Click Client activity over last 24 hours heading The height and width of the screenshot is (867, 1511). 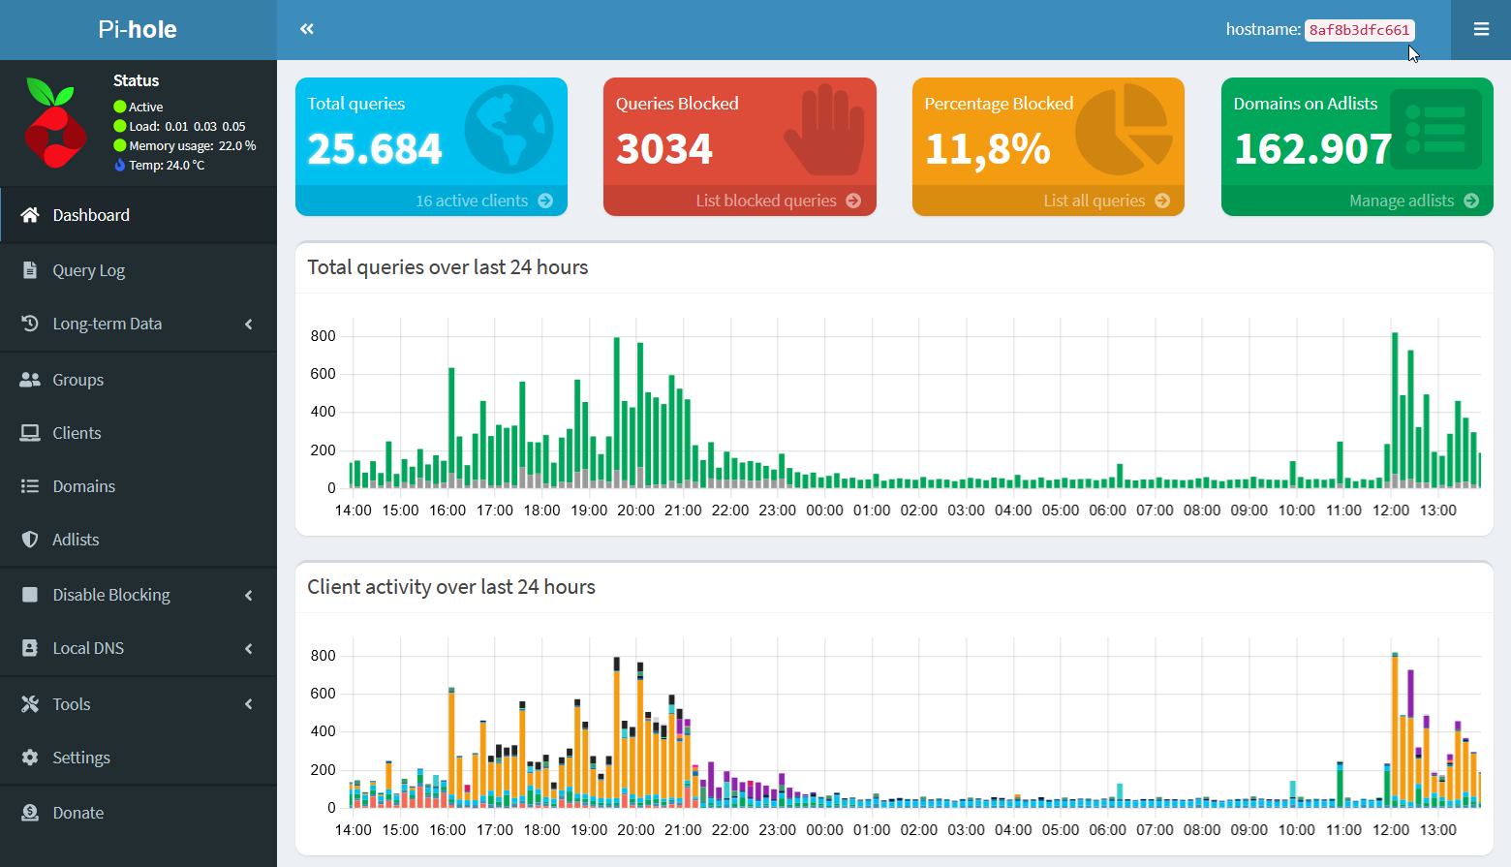(x=451, y=587)
